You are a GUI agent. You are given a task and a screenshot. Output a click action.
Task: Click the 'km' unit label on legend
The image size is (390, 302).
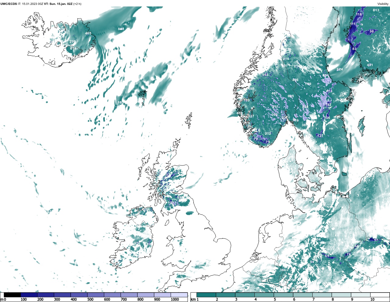tap(193, 300)
